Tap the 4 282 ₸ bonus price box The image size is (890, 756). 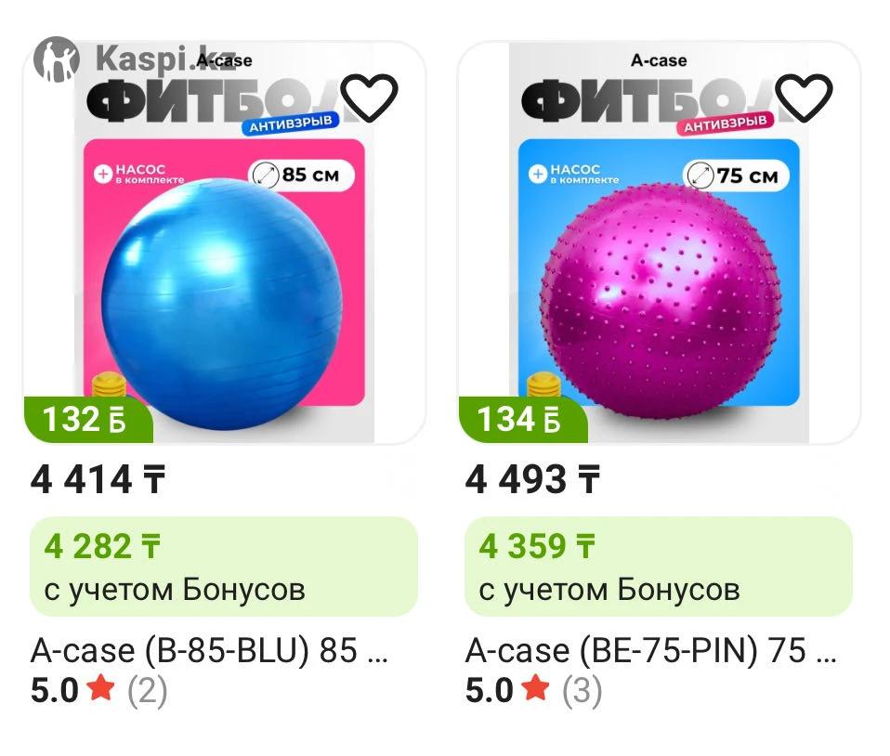click(224, 567)
